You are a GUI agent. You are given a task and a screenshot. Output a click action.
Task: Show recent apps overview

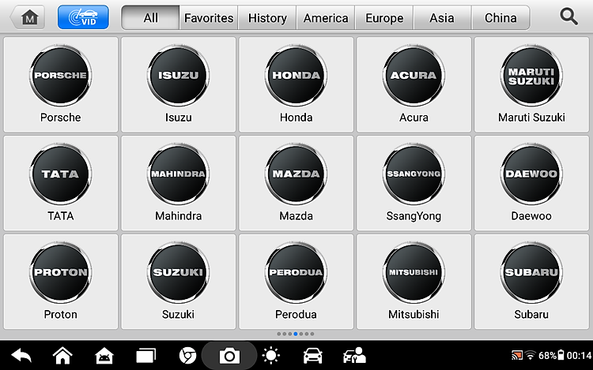[x=146, y=355]
